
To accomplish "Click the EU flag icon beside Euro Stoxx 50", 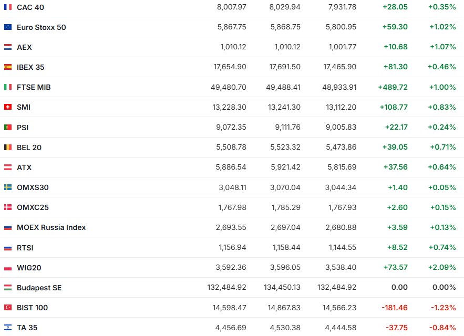I will tap(8, 27).
